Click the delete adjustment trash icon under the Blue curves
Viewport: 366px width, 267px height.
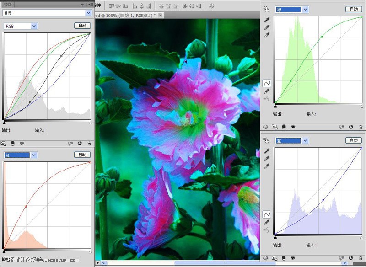click(x=361, y=258)
